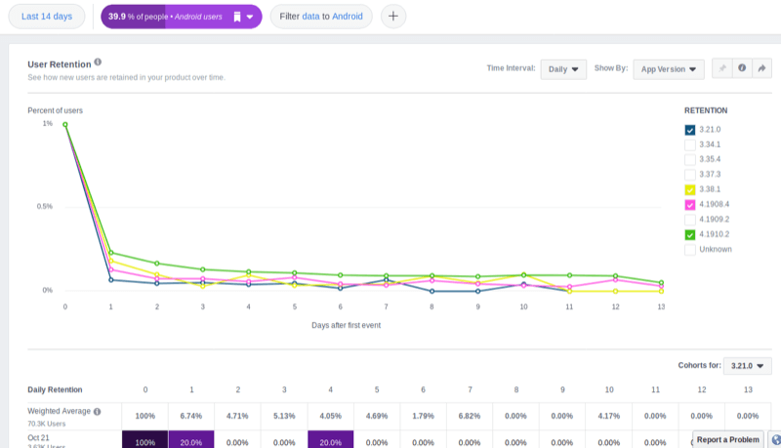Image resolution: width=781 pixels, height=448 pixels.
Task: Expand the Android users segment dropdown arrow
Action: 250,17
